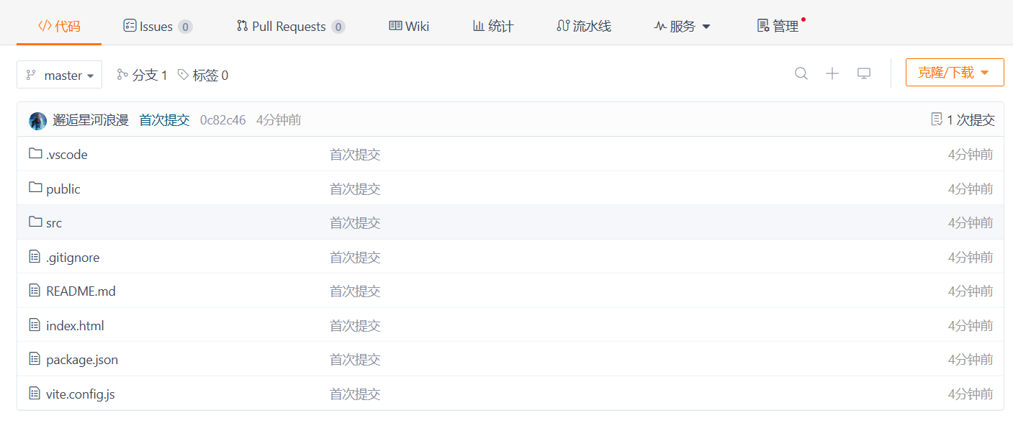Click 首次提交 message in public row
Viewport: 1013px width, 431px height.
[355, 189]
